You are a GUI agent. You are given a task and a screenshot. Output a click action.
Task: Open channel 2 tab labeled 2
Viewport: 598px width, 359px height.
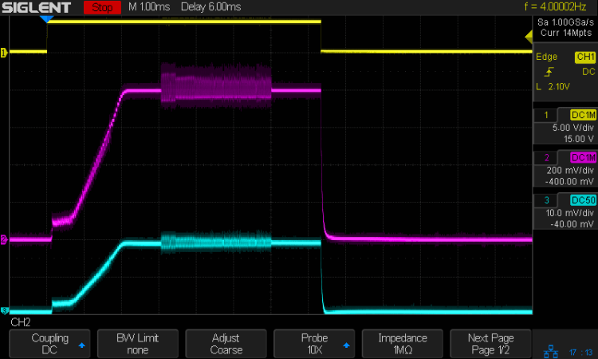pos(545,158)
